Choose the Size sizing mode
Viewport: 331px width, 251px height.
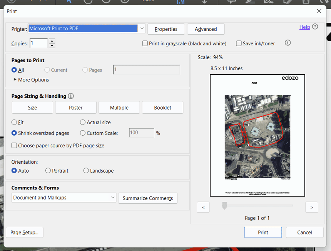click(x=32, y=108)
